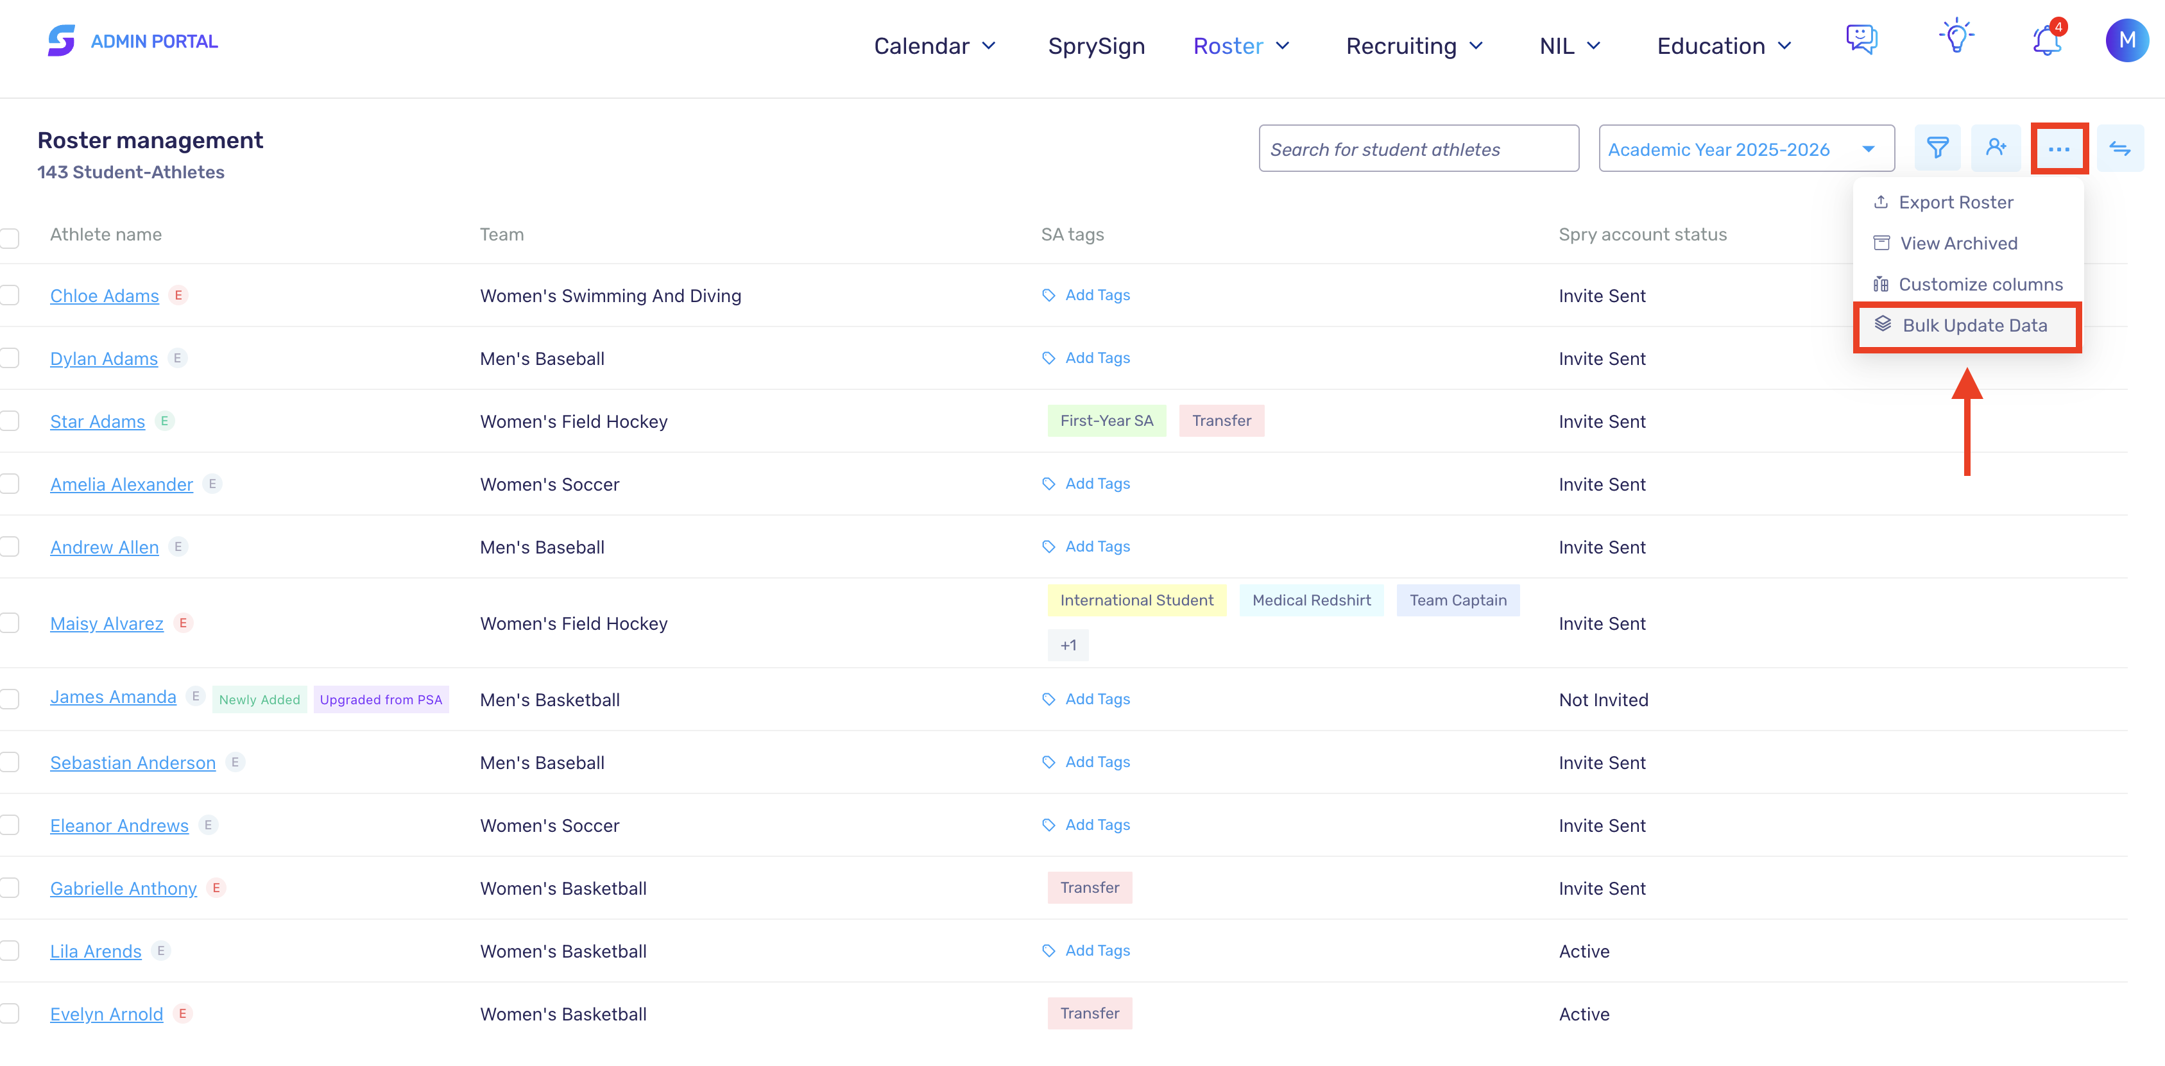Viewport: 2165px width, 1066px height.
Task: Click E badge next to Chloe Adams
Action: (178, 296)
